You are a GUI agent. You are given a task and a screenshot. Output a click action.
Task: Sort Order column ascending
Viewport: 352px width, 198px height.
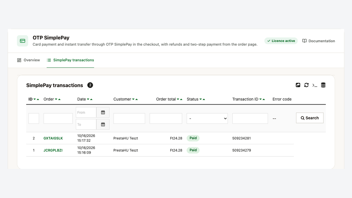(59, 99)
